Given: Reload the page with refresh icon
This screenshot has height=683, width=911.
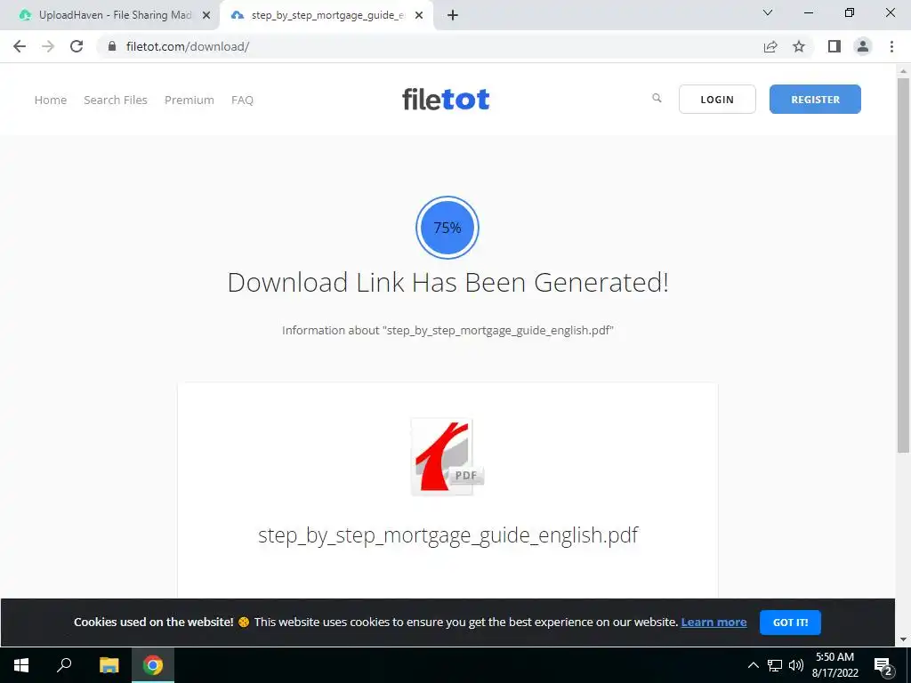Looking at the screenshot, I should click(77, 46).
